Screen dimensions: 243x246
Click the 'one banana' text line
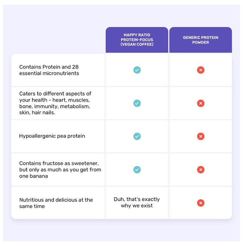coord(33,176)
